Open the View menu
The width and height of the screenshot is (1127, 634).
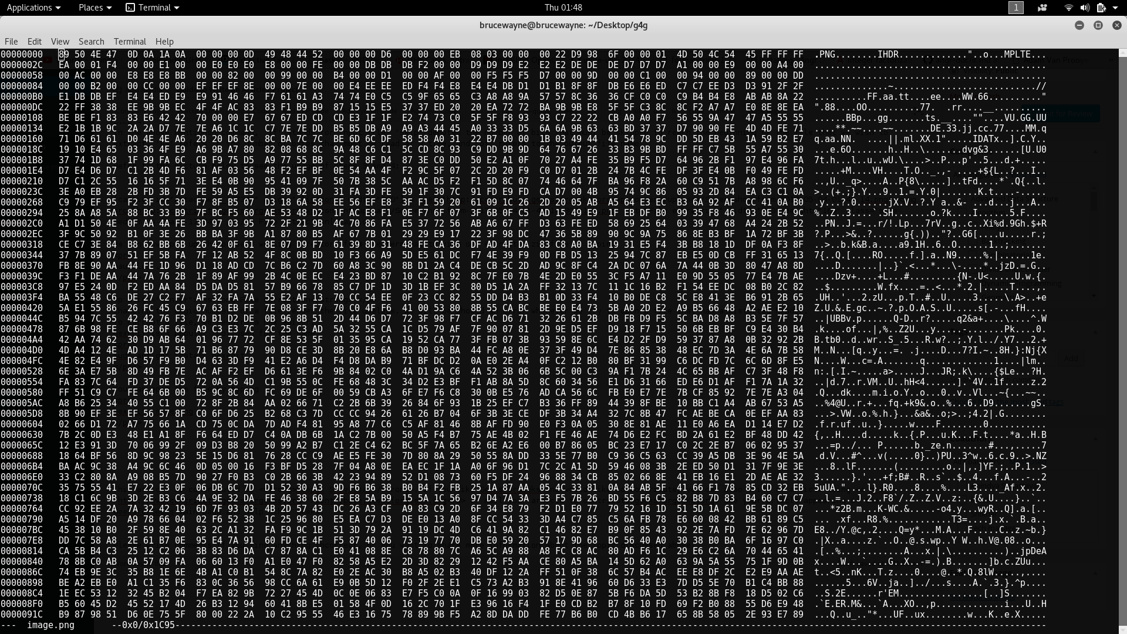[59, 41]
